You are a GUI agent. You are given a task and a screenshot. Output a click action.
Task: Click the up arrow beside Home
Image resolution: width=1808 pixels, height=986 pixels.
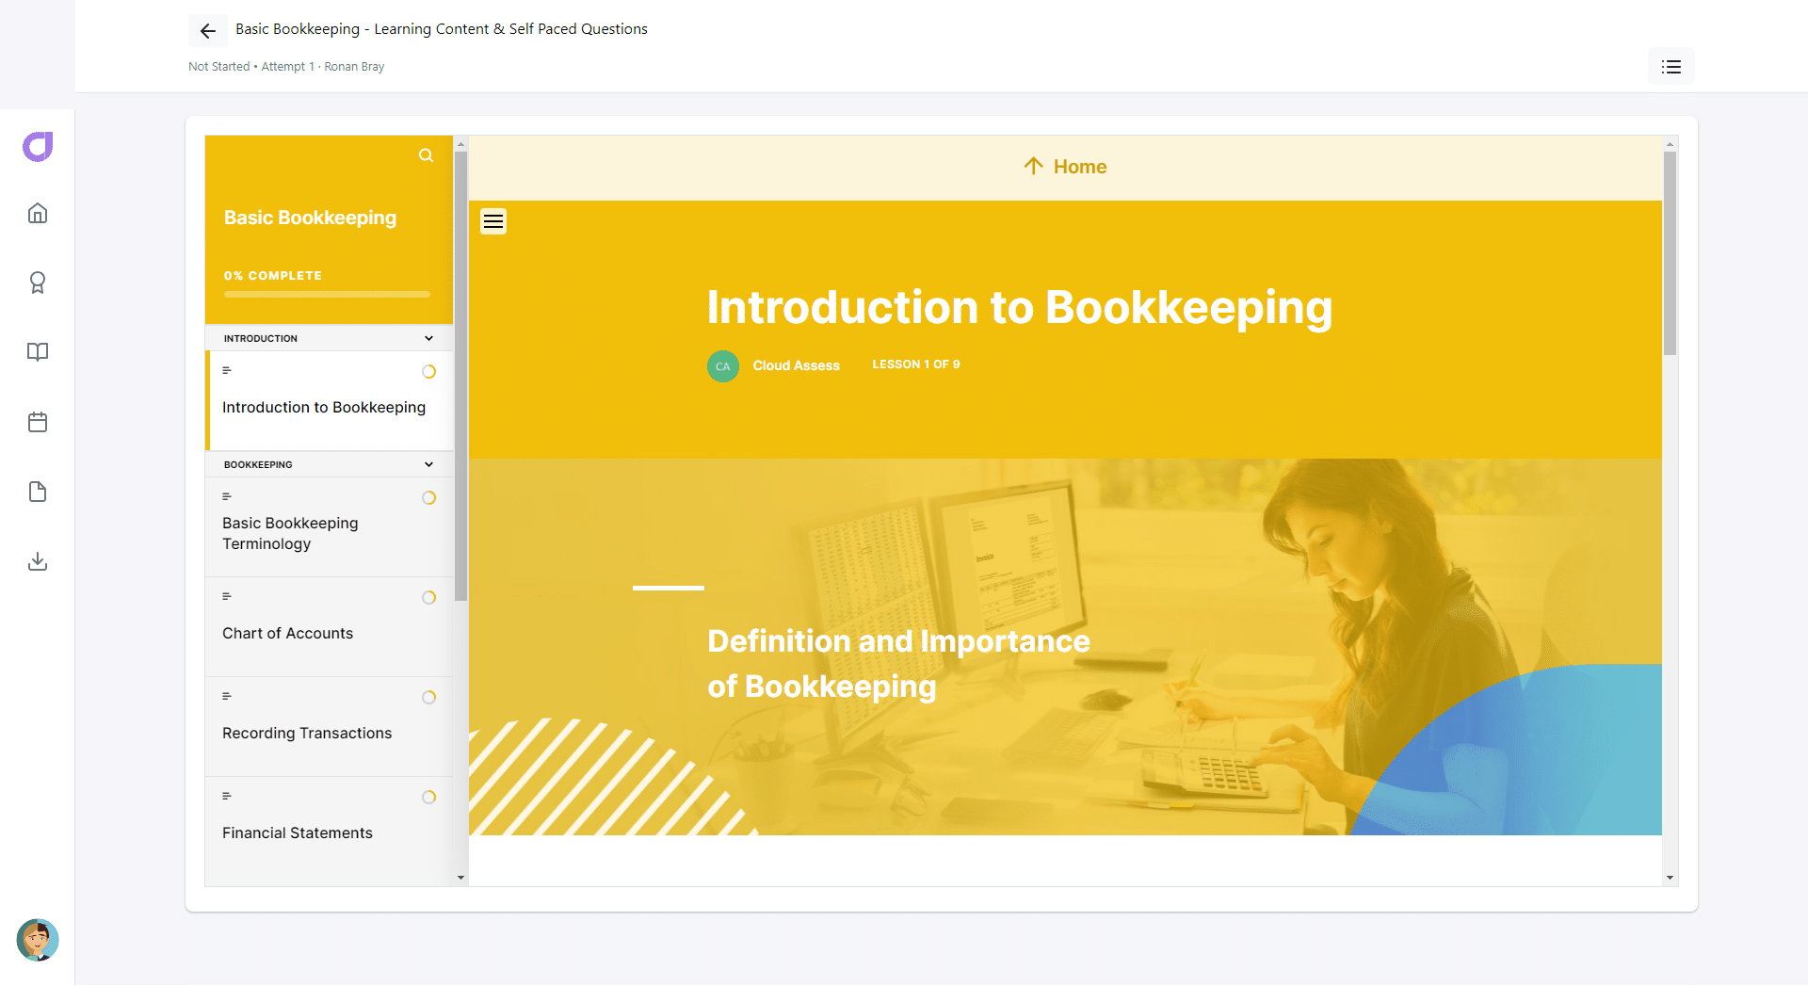(x=1033, y=166)
